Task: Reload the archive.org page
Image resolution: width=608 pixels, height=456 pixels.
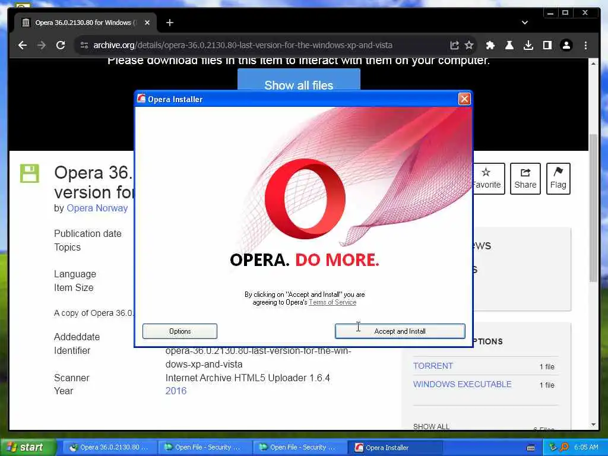Action: (61, 45)
